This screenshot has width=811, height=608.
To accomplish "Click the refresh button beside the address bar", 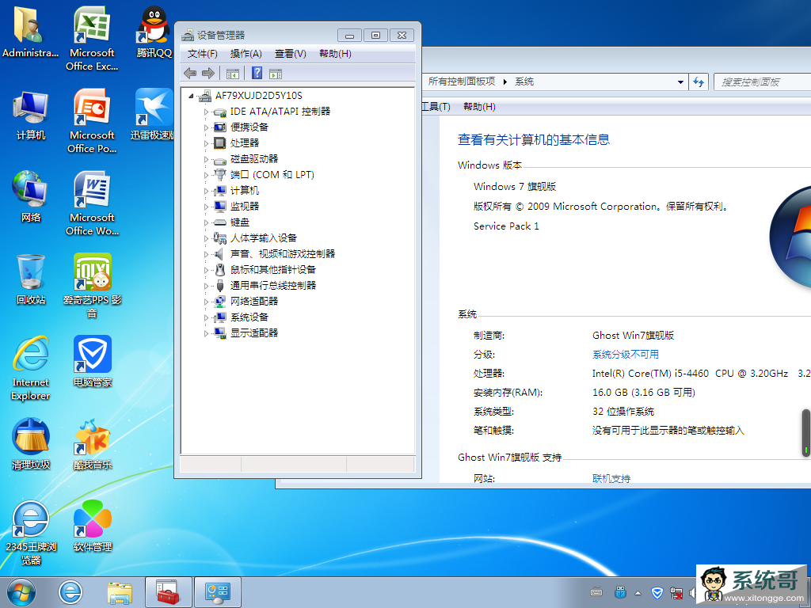I will (699, 82).
